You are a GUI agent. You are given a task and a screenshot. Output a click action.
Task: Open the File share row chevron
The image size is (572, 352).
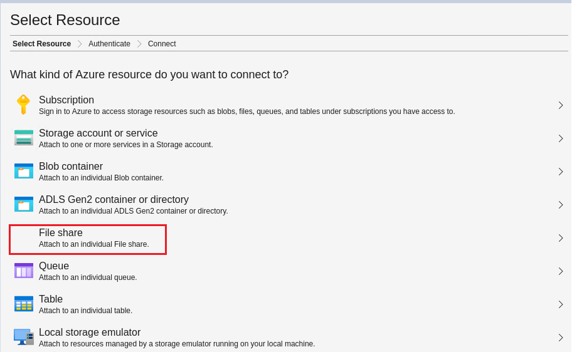pos(561,238)
